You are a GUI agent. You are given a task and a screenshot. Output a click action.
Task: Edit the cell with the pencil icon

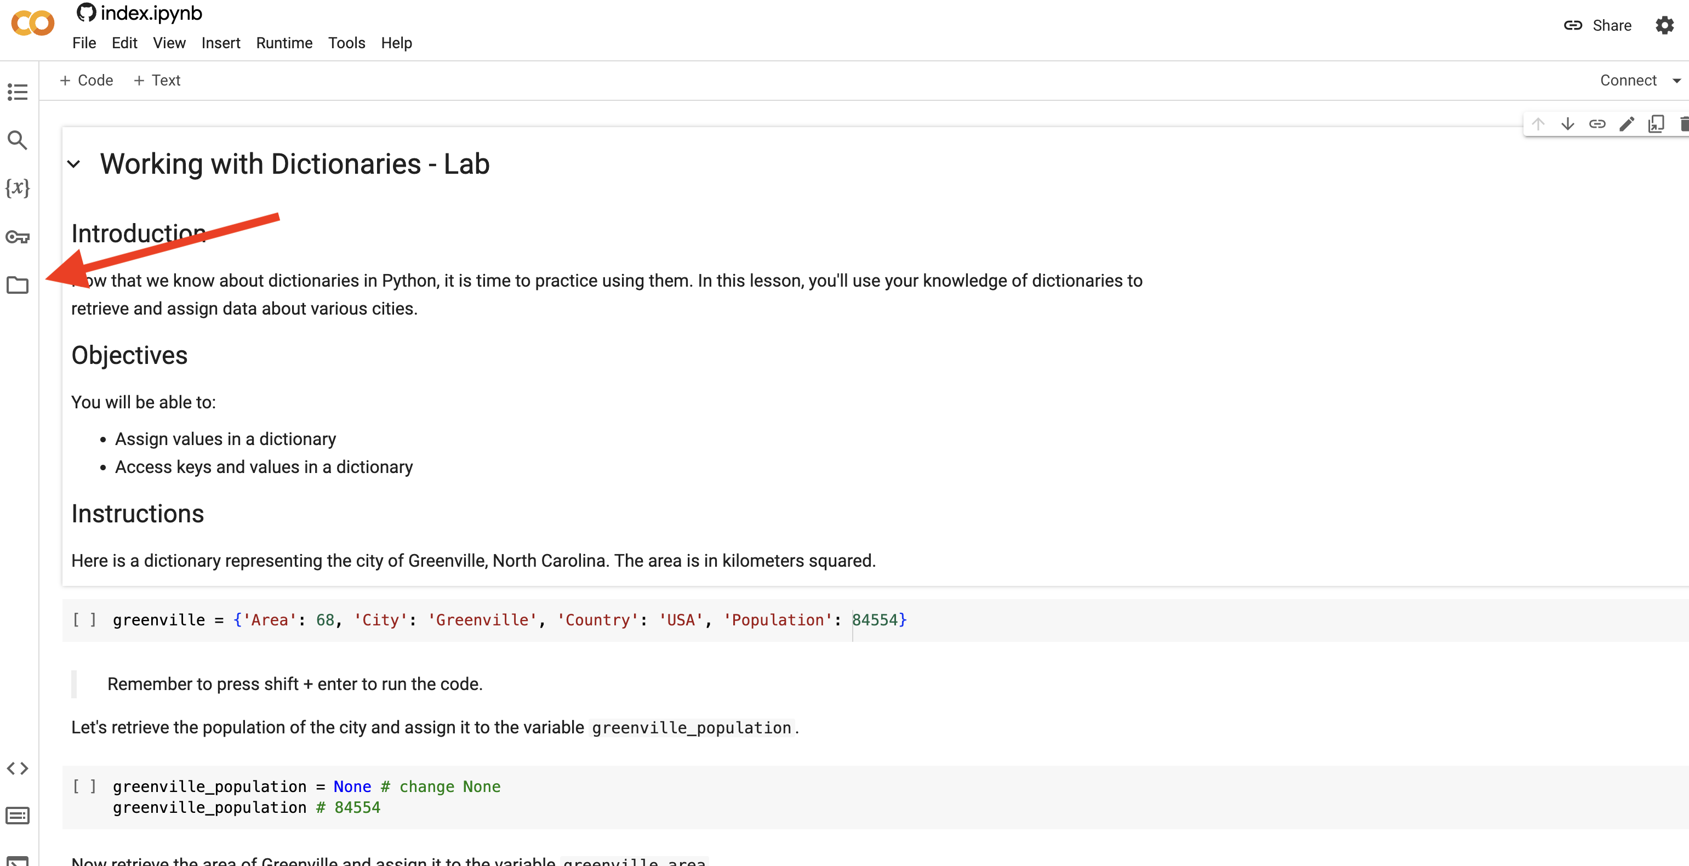(1627, 123)
